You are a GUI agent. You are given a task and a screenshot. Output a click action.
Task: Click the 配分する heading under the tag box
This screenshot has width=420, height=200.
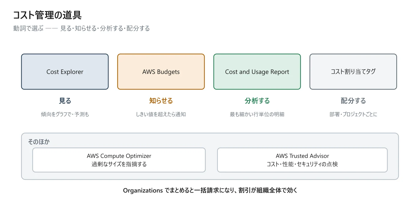click(353, 101)
